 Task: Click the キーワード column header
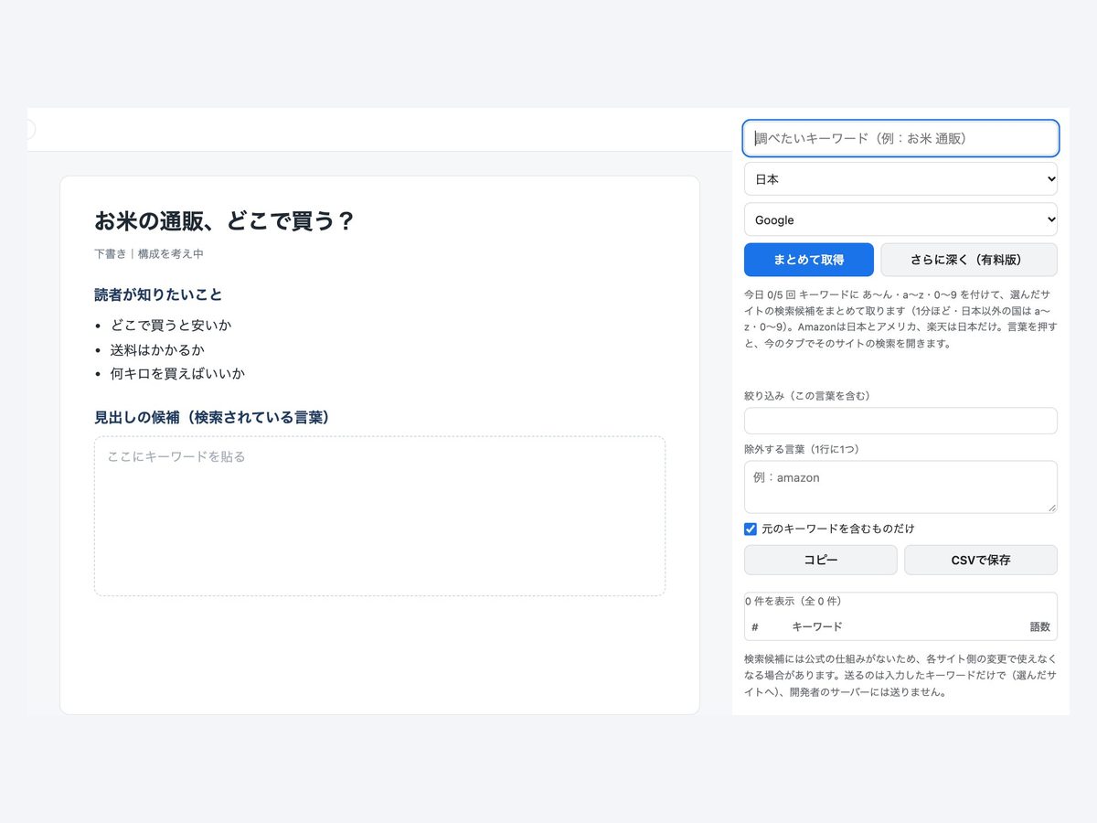point(817,626)
